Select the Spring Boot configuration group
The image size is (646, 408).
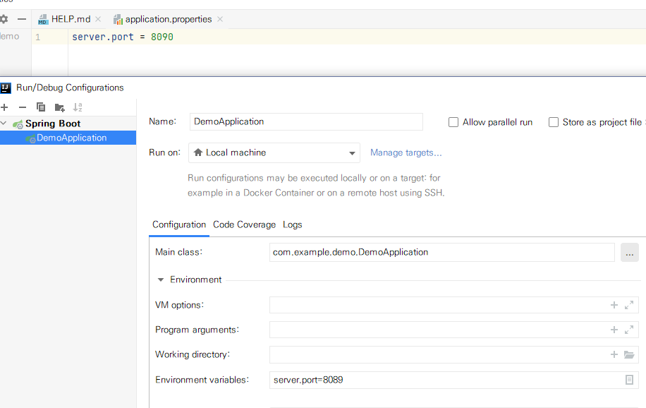coord(53,124)
